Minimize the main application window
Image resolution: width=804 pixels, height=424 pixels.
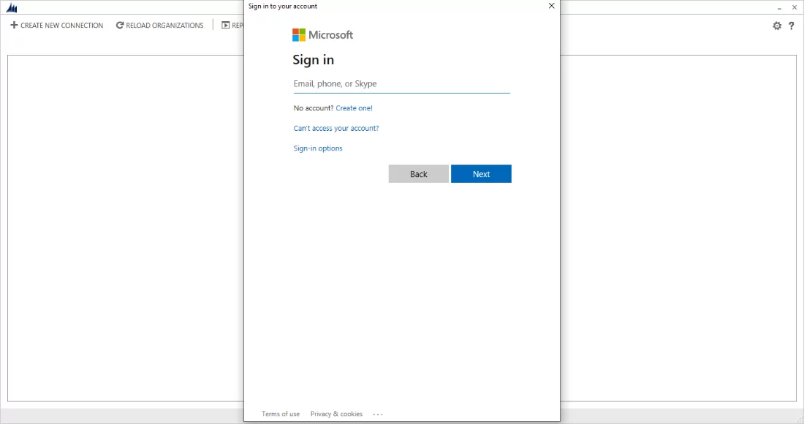[779, 8]
